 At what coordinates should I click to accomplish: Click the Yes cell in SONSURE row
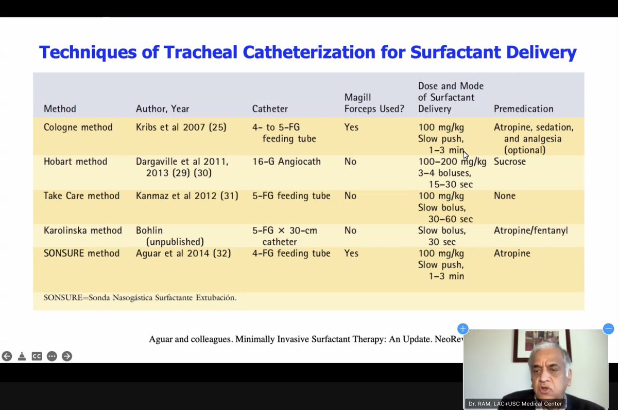(x=351, y=253)
